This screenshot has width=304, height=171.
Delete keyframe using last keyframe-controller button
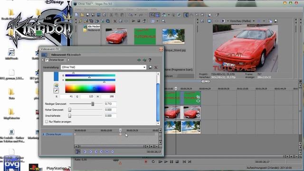coord(113,152)
